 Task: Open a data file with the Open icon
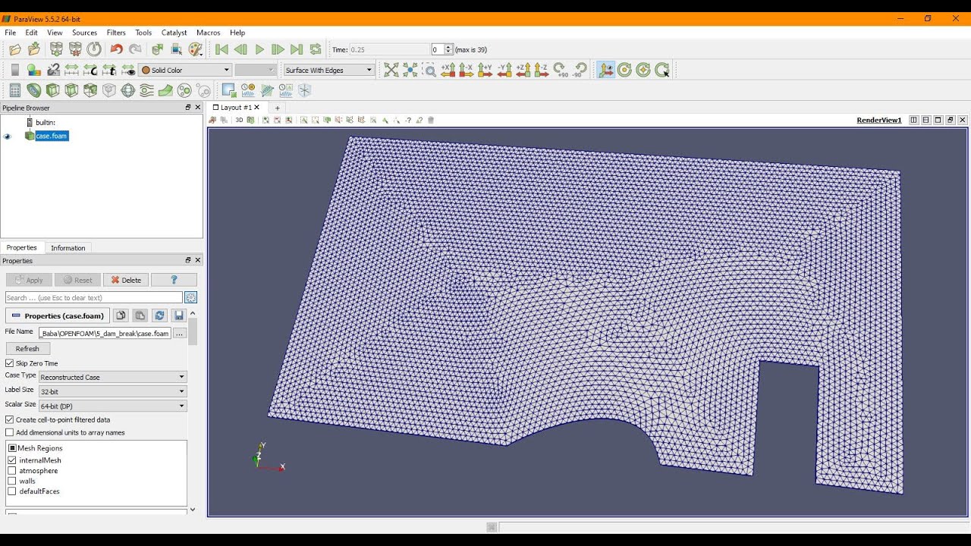(x=15, y=49)
